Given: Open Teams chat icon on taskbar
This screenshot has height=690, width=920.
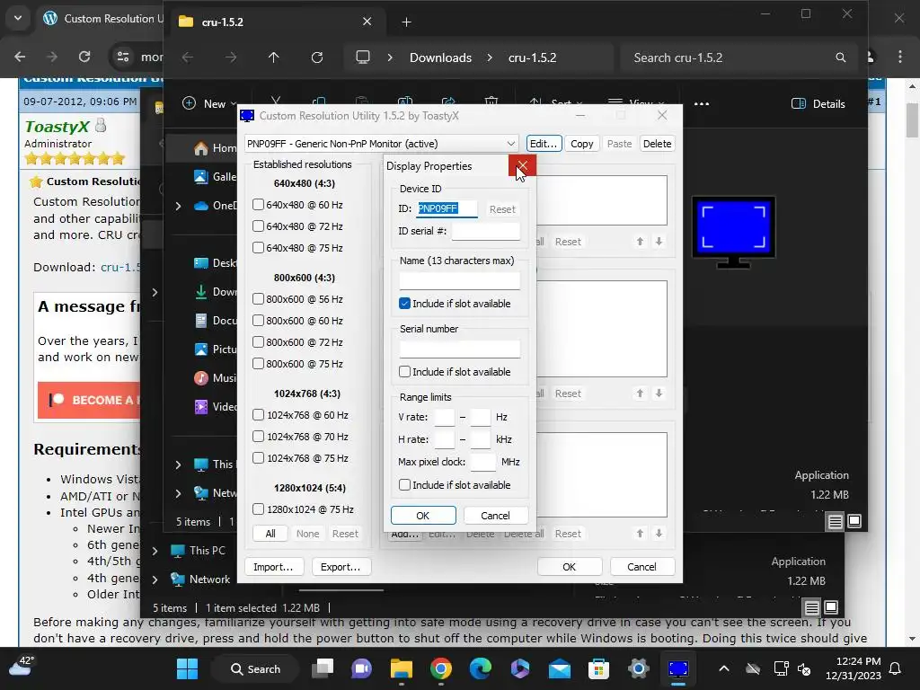Looking at the screenshot, I should (361, 668).
